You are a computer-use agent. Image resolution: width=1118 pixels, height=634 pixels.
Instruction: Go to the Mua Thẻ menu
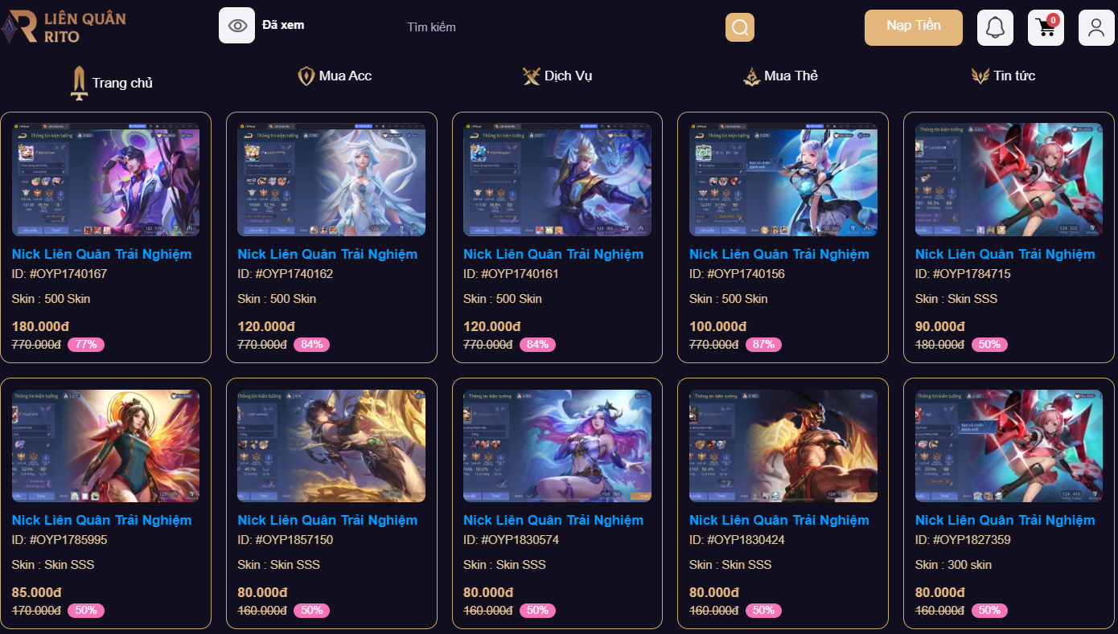(x=791, y=76)
